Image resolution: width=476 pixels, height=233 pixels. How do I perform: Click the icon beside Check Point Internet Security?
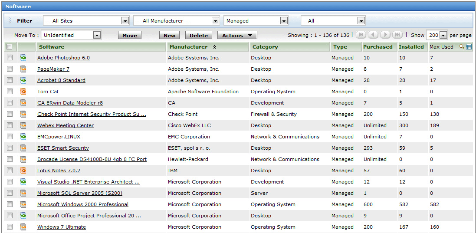[23, 114]
